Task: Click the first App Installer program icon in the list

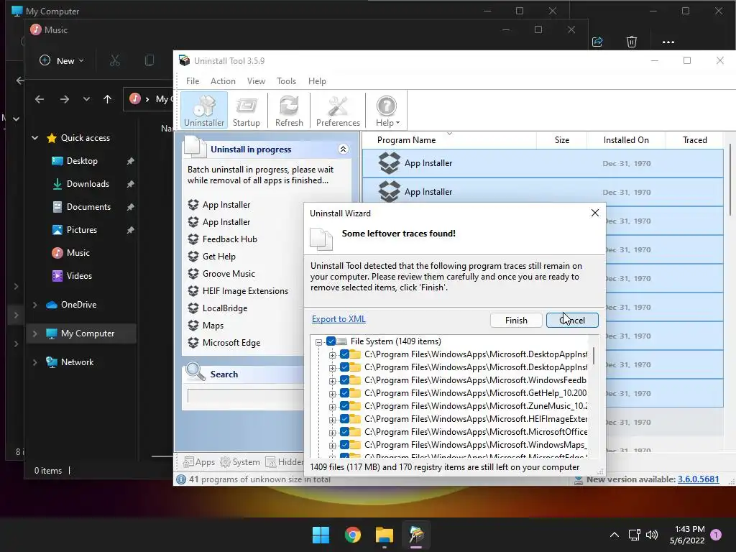Action: pos(389,163)
